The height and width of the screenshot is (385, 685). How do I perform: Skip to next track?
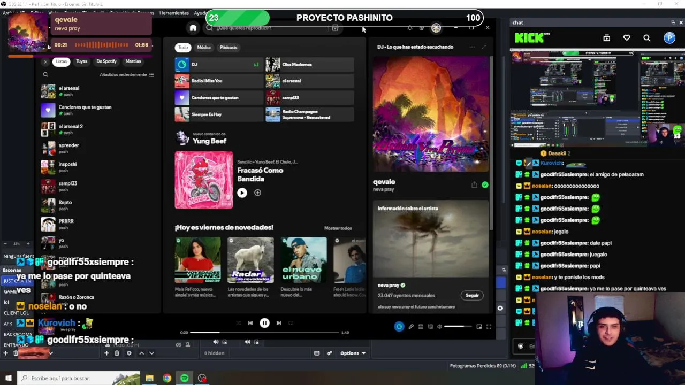click(x=279, y=323)
